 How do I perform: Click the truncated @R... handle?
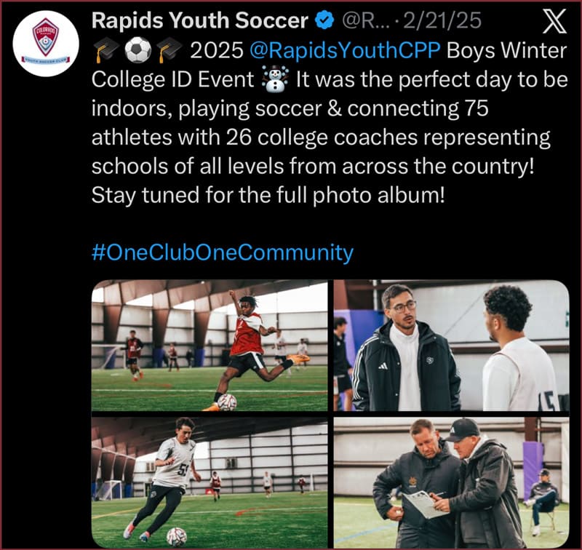pyautogui.click(x=366, y=20)
